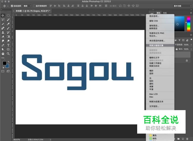Select the Magic Wand tool

[x=8, y=20]
